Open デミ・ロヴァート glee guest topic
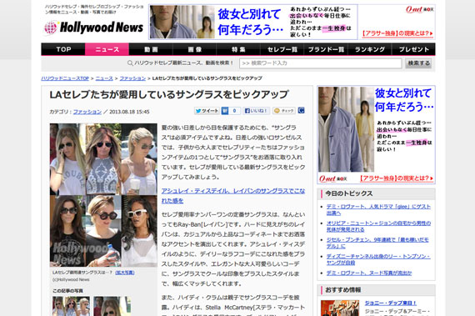This screenshot has width=475, height=316. pos(378,209)
